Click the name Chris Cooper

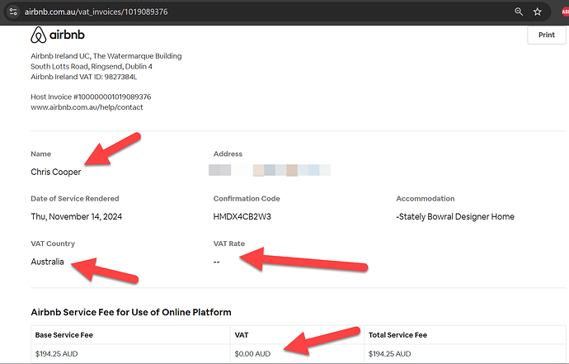tap(56, 172)
